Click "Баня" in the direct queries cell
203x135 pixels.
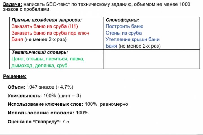(17, 39)
